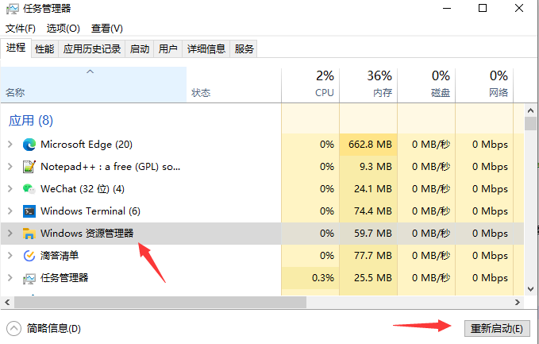
Task: Collapse to 简略信息 view
Action: [44, 328]
